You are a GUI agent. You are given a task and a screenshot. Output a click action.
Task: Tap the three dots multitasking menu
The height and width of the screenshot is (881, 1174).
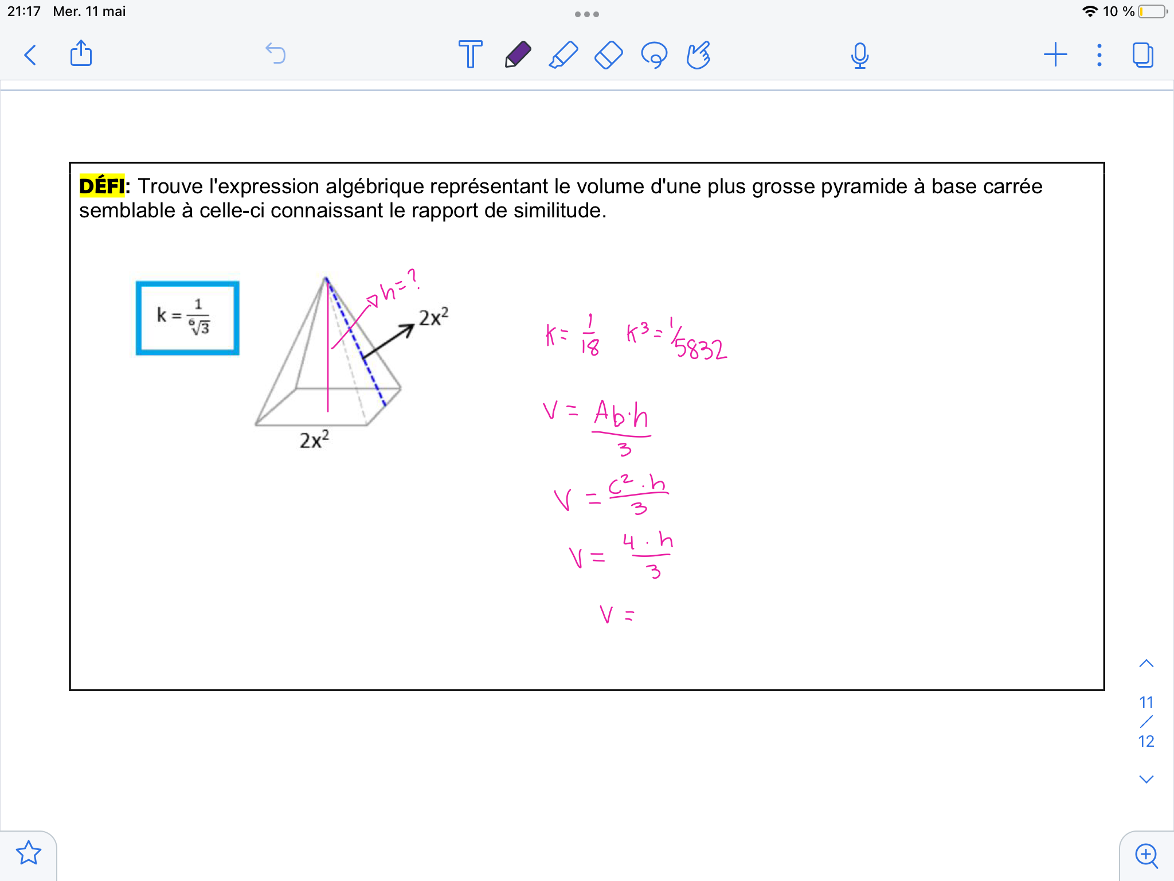[x=586, y=14]
